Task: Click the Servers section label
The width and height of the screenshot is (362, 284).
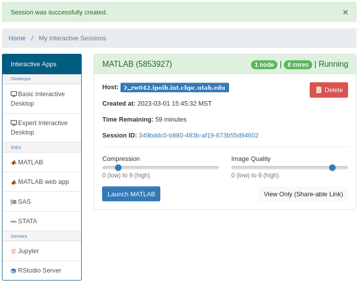Action: pyautogui.click(x=19, y=236)
